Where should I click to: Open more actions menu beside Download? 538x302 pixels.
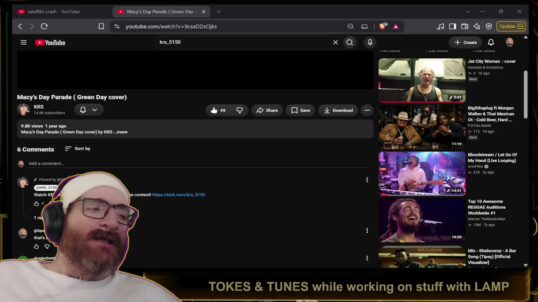click(x=367, y=110)
